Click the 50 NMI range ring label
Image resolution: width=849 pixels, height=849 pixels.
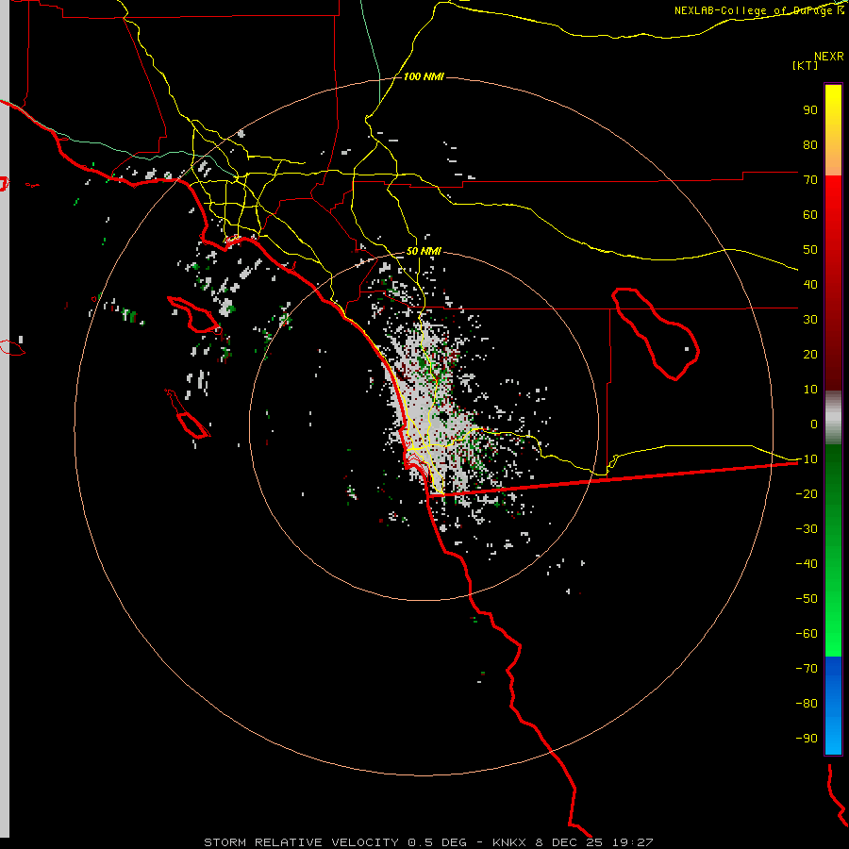424,251
